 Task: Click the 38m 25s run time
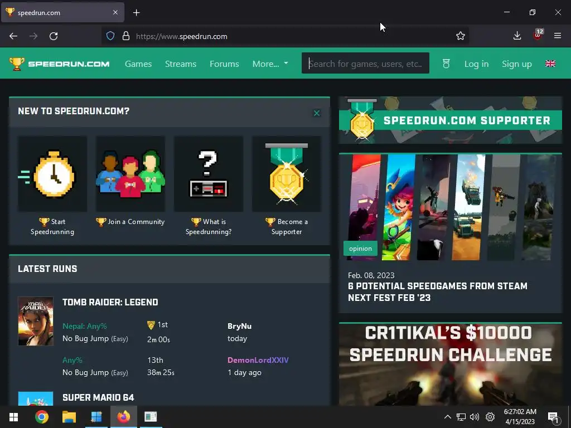coord(161,373)
